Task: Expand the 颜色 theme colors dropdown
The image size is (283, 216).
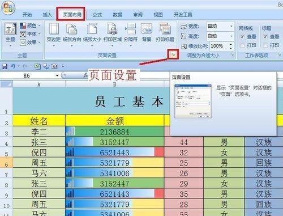Action: pyautogui.click(x=30, y=26)
